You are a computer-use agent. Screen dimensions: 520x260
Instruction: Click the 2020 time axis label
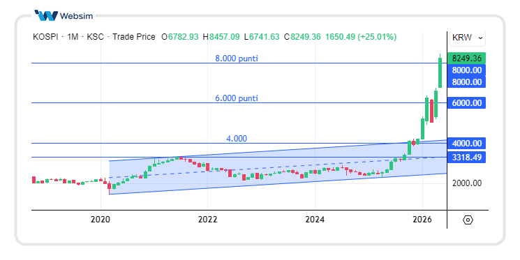click(x=100, y=220)
